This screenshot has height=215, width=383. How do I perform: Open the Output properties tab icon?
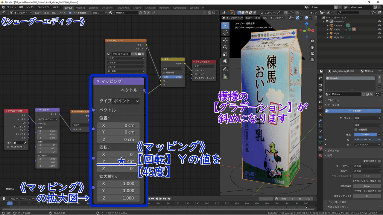[320, 90]
